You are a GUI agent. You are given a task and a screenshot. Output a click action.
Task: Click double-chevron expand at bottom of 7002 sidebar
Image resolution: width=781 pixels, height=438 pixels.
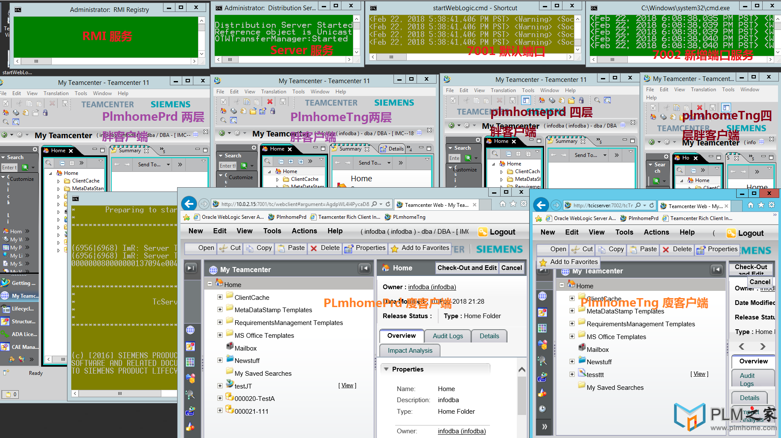pyautogui.click(x=545, y=426)
